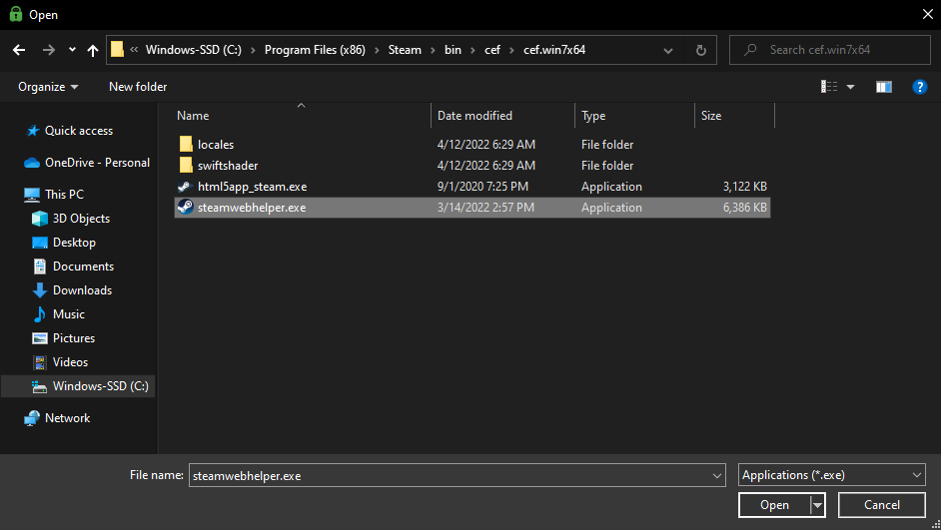Select the Steam segment in address bar

click(405, 50)
